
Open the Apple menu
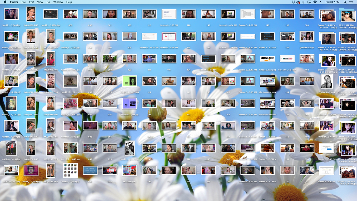click(5, 2)
